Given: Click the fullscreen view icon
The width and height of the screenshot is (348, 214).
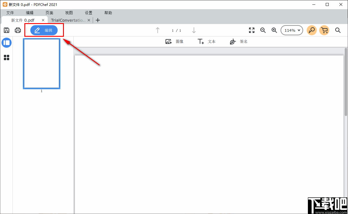Looking at the screenshot, I should [x=251, y=30].
